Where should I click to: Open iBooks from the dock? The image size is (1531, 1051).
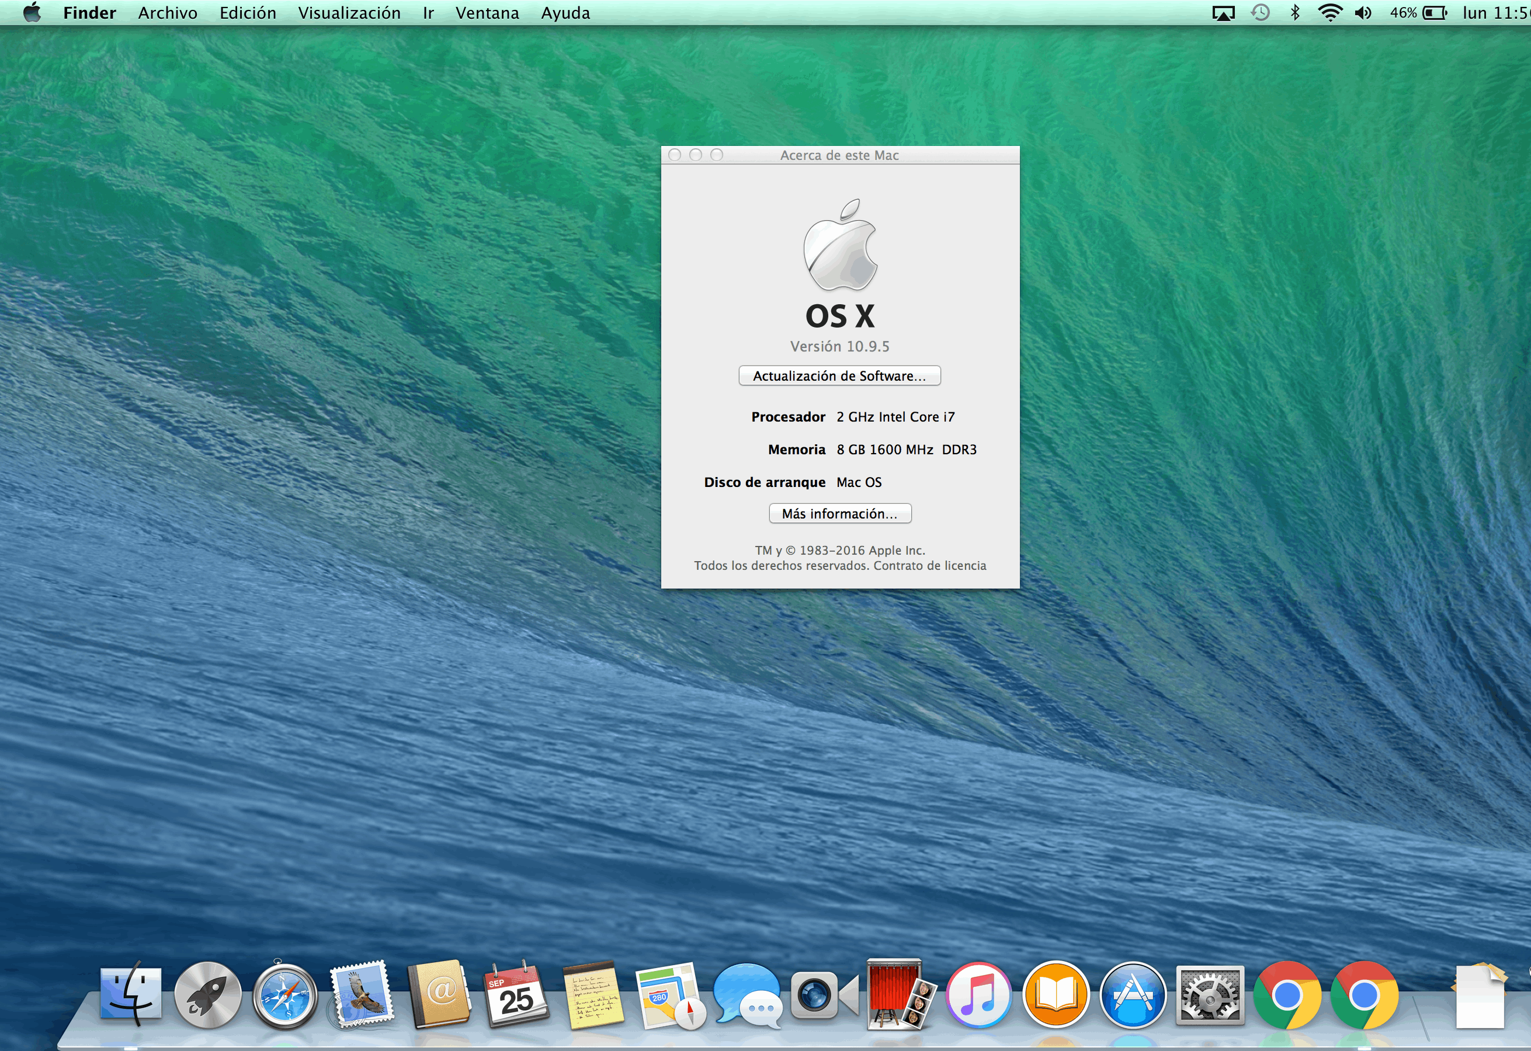tap(1056, 995)
